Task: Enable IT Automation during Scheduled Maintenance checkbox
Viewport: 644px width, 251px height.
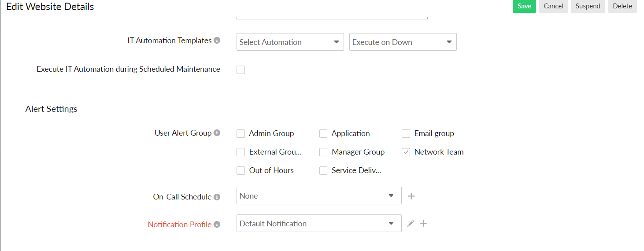Action: tap(241, 70)
